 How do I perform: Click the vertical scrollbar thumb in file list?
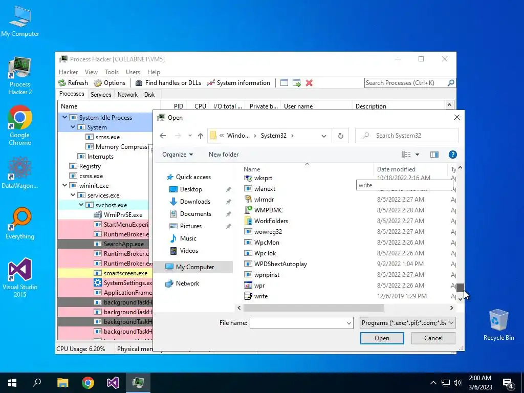coord(460,288)
